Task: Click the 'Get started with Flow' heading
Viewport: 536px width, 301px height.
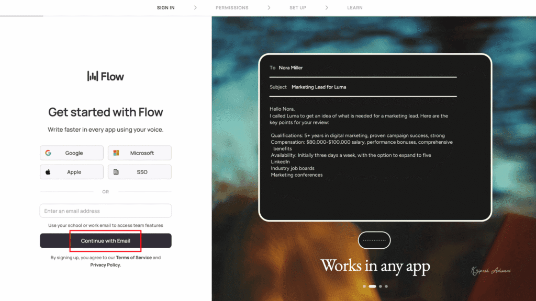Action: tap(106, 112)
